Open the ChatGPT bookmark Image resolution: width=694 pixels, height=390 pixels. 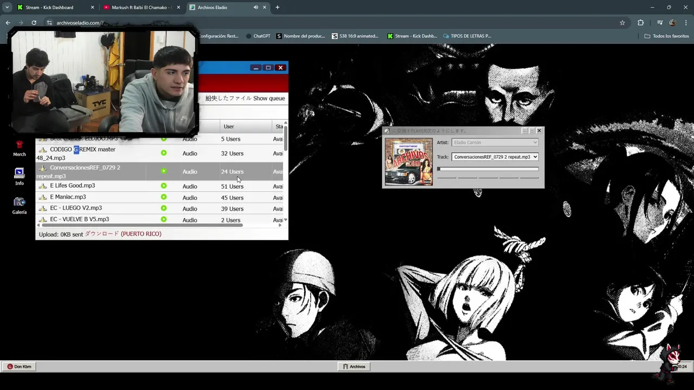[x=258, y=36]
